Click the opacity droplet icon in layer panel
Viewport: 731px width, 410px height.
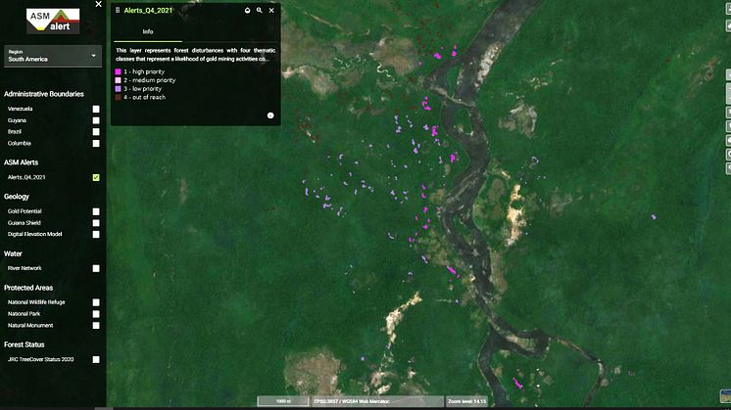click(247, 10)
